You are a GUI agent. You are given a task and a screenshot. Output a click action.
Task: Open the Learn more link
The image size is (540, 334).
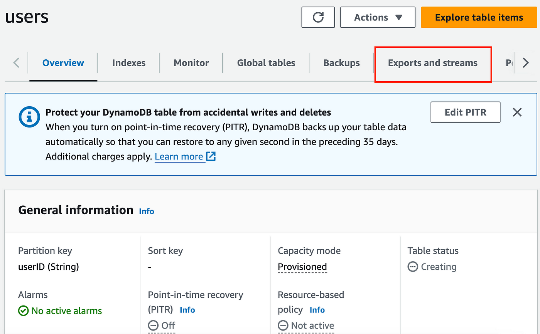click(x=179, y=156)
